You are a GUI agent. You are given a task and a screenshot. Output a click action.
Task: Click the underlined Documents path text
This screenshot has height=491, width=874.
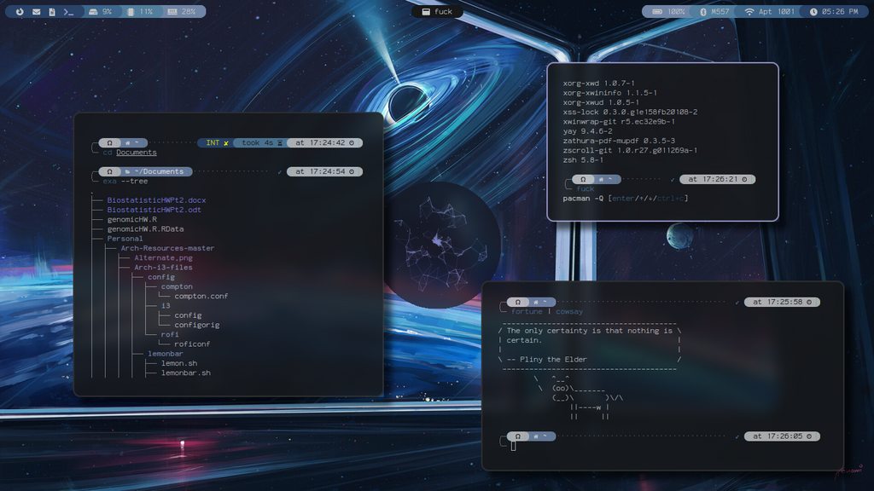137,153
